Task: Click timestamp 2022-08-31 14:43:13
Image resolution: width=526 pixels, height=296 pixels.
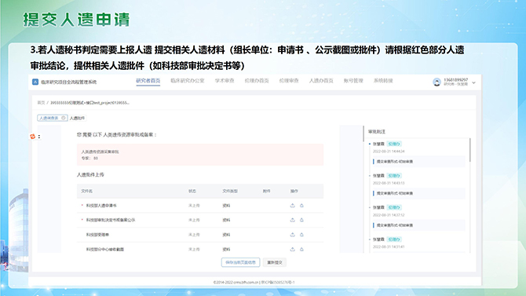Action: pos(389,183)
